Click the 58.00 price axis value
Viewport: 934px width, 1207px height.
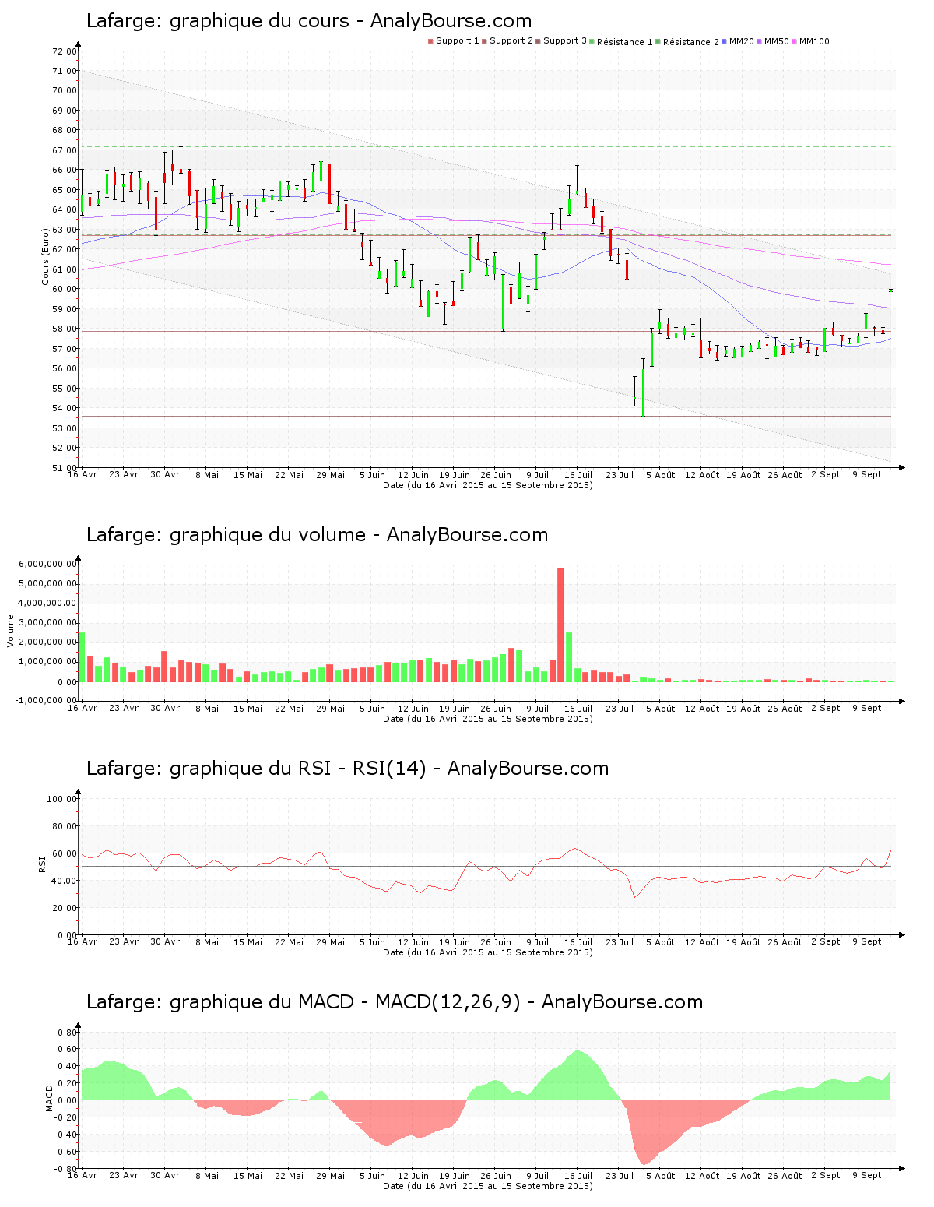click(x=65, y=329)
